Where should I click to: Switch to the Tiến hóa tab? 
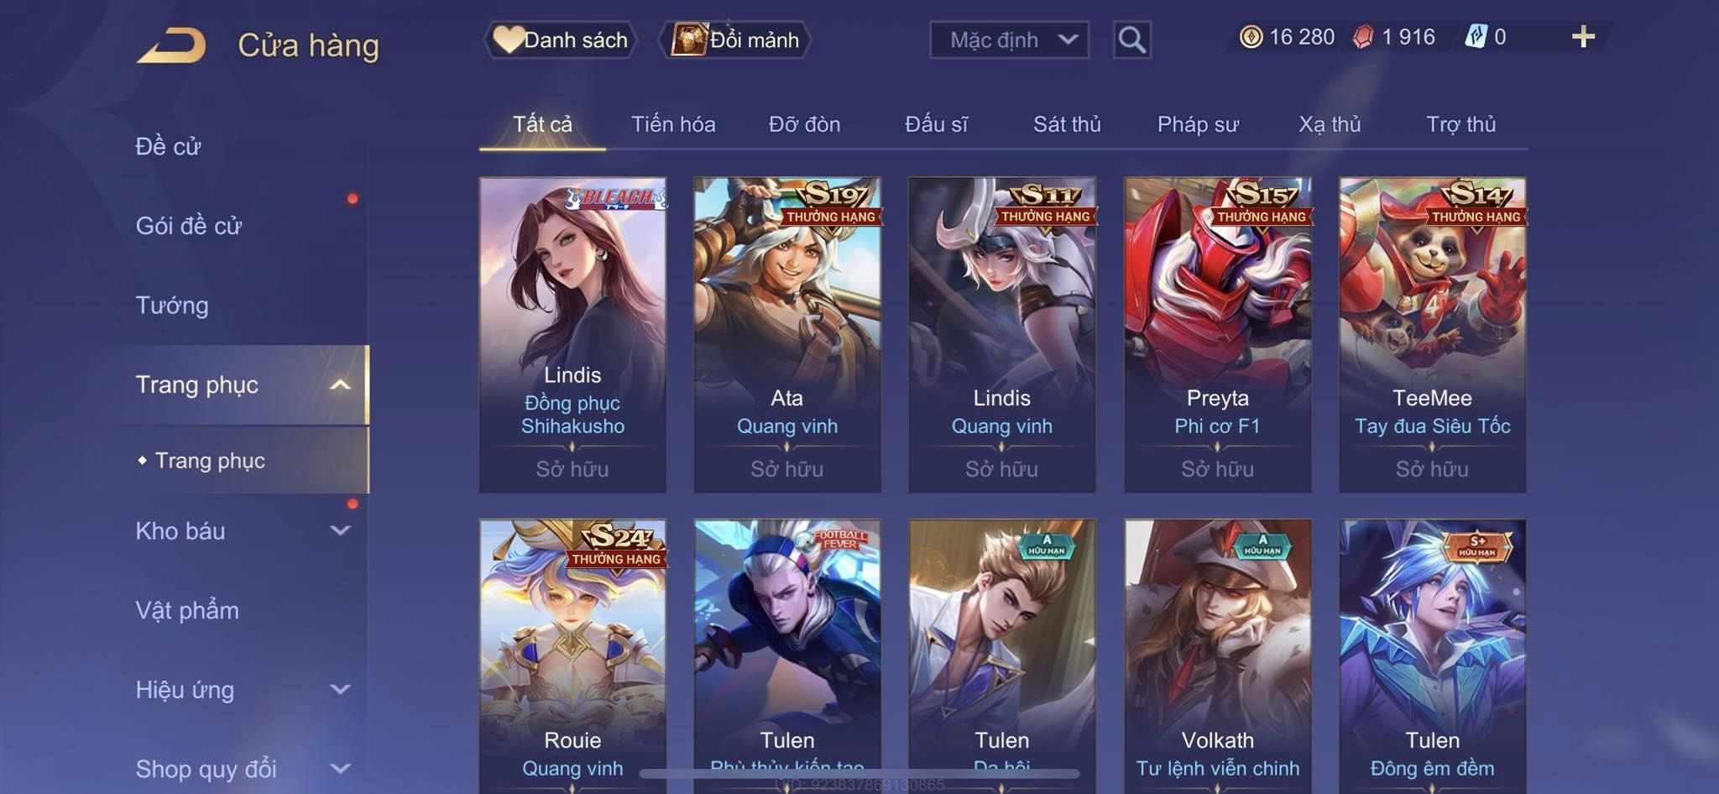[x=673, y=124]
